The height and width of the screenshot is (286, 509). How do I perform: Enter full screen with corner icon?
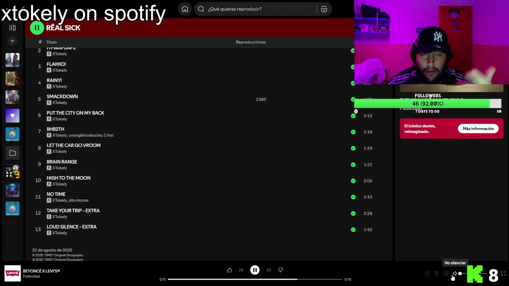tap(503, 274)
